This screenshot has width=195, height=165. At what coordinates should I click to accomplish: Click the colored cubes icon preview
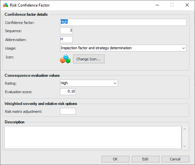click(65, 59)
